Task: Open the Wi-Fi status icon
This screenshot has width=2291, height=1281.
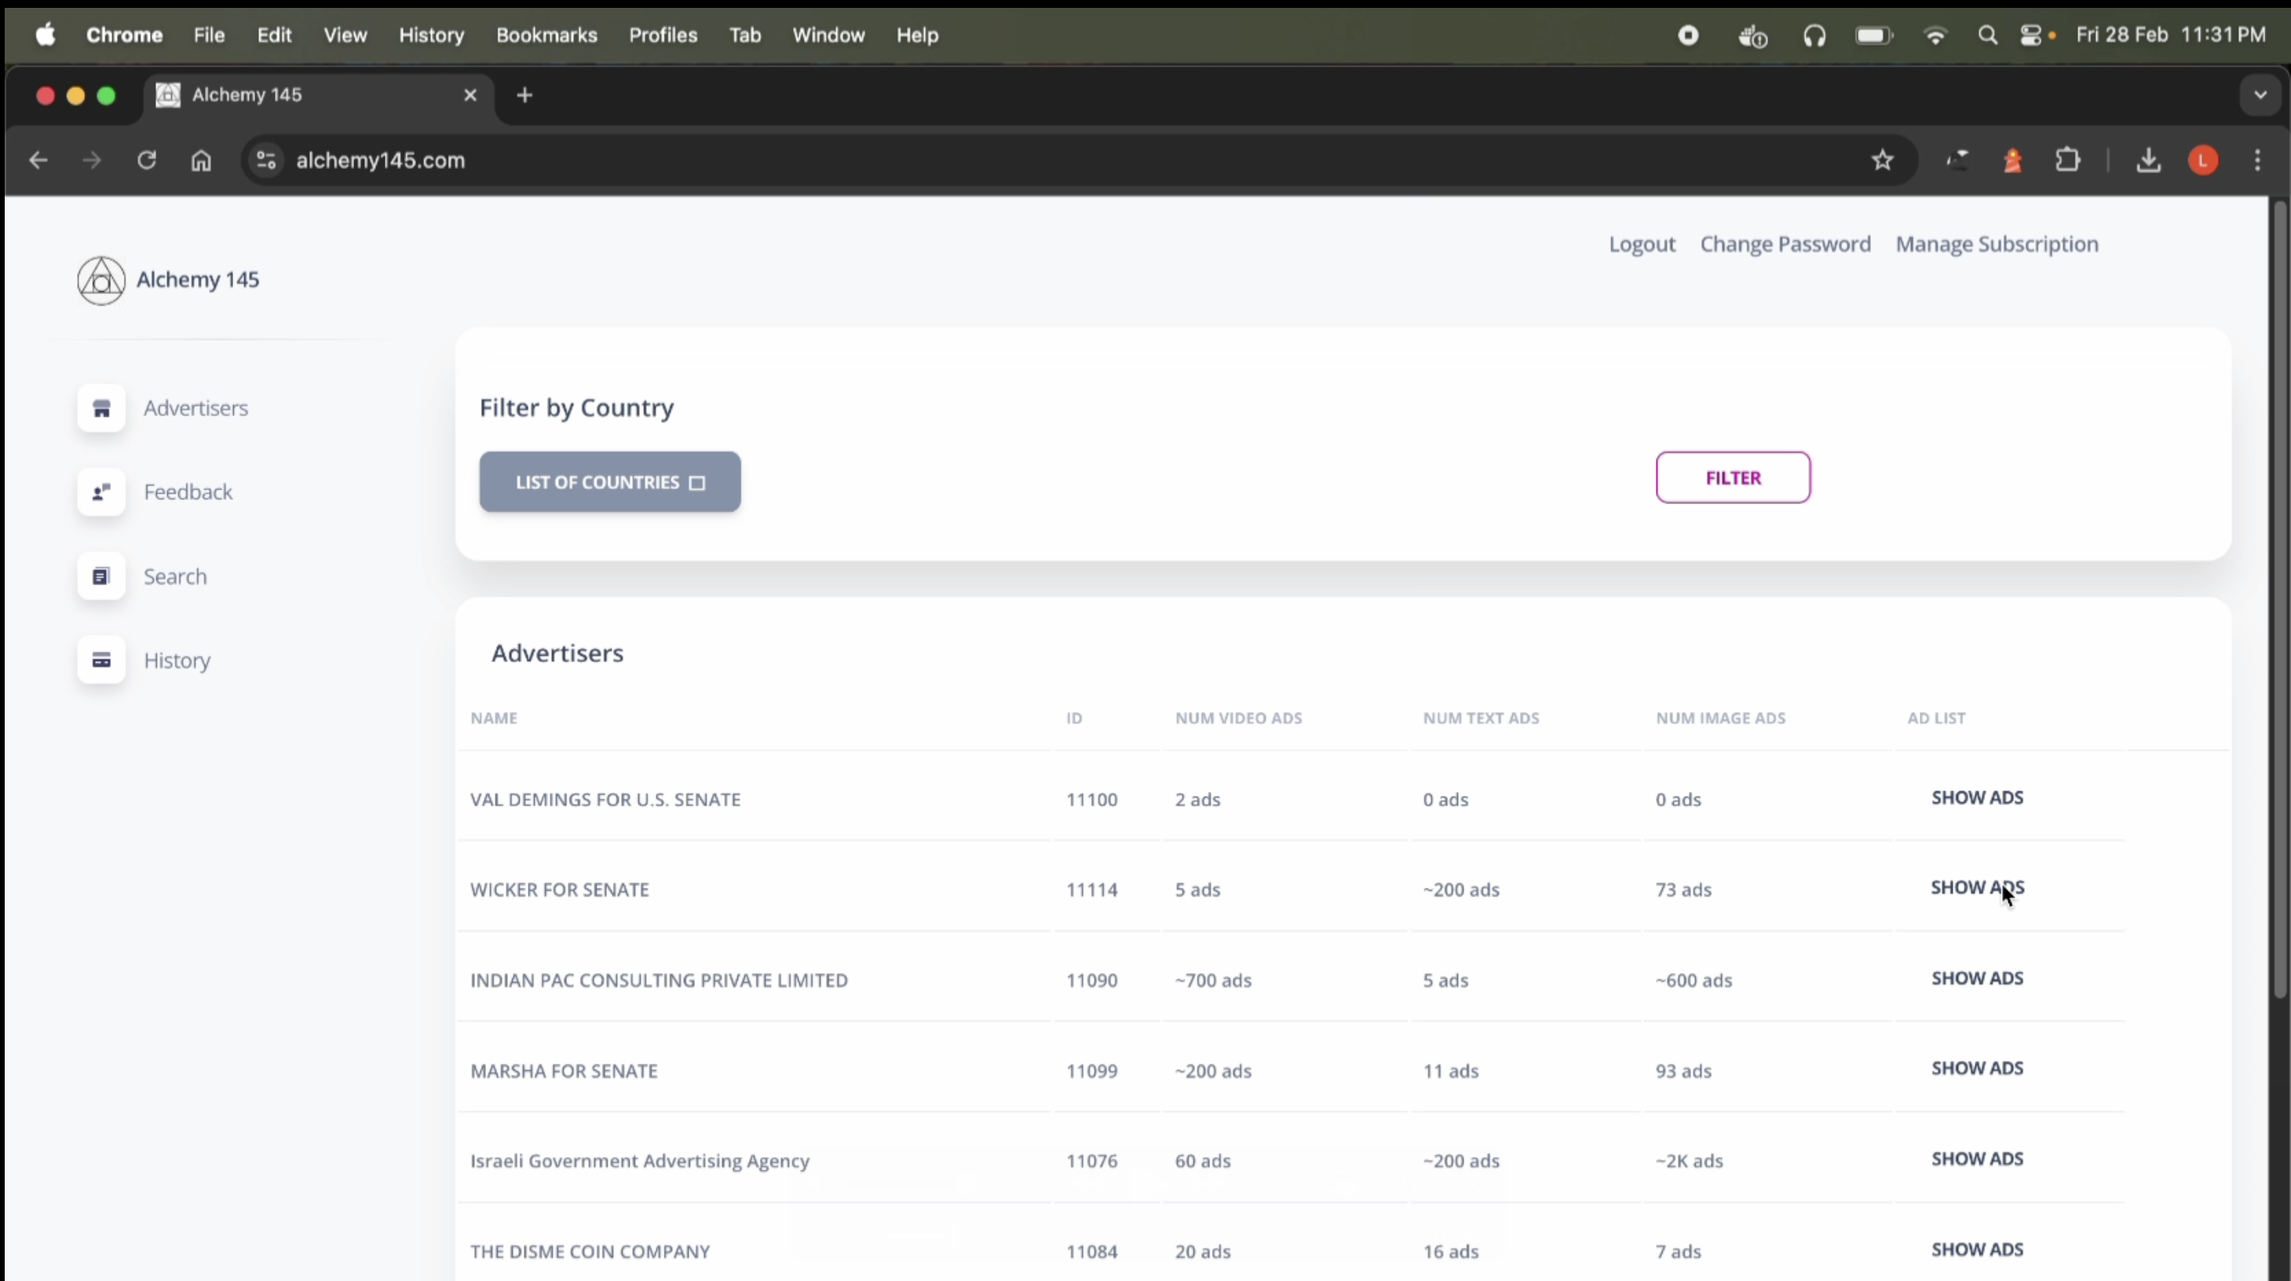Action: pos(1935,35)
